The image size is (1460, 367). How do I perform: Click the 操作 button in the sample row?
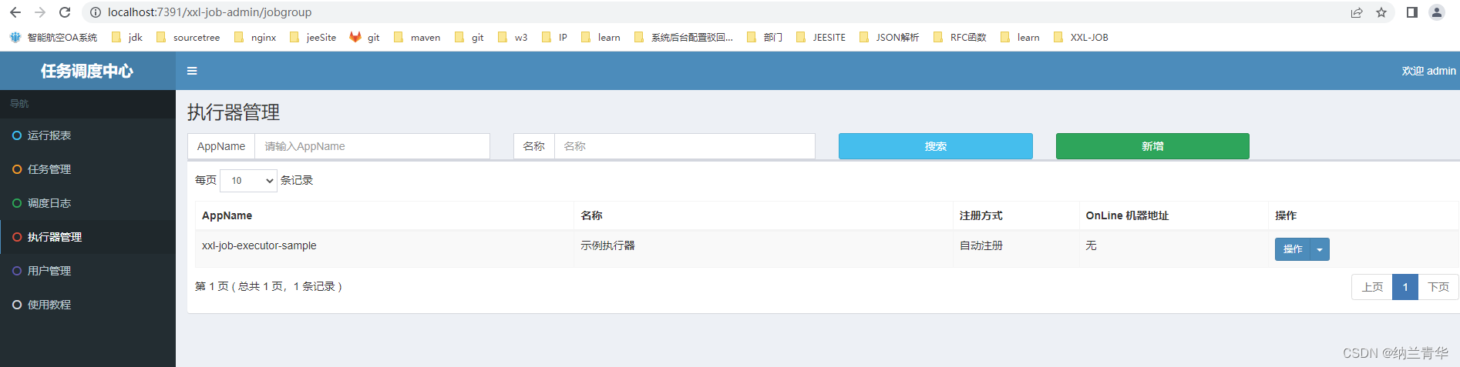(1293, 249)
